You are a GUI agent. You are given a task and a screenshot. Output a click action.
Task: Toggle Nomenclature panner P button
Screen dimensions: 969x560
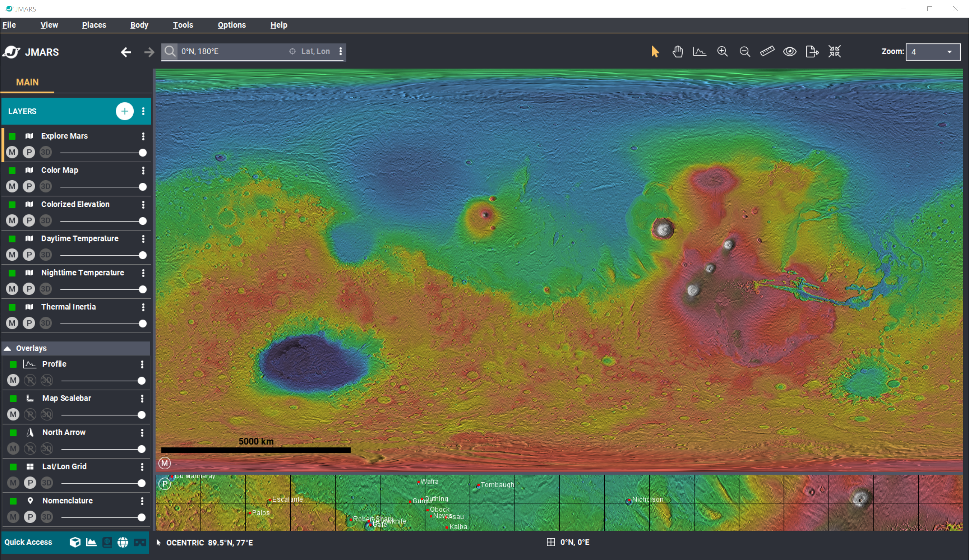[x=30, y=517]
